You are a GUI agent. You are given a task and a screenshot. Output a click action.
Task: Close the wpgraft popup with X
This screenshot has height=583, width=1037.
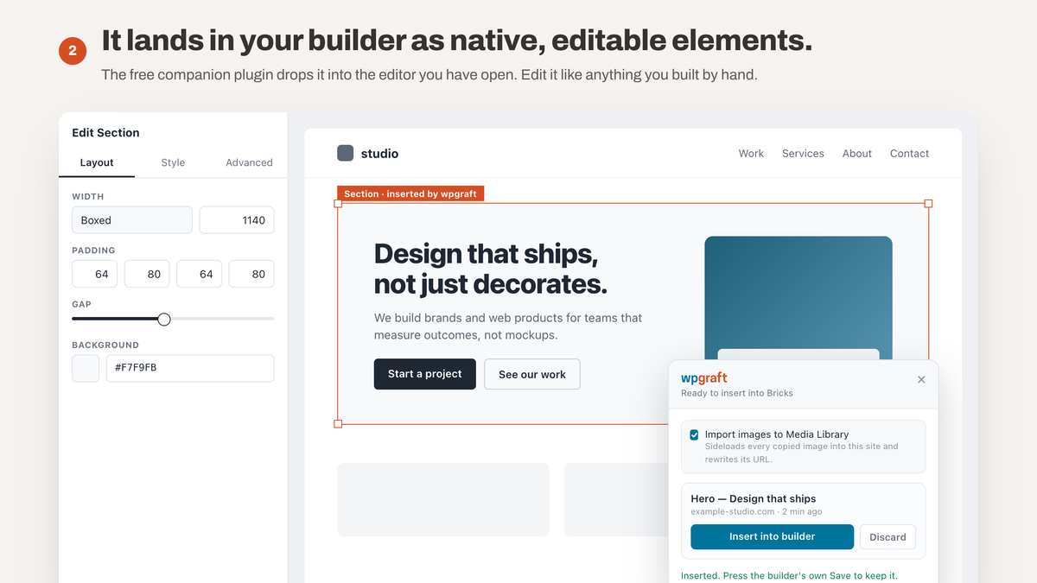coord(921,379)
